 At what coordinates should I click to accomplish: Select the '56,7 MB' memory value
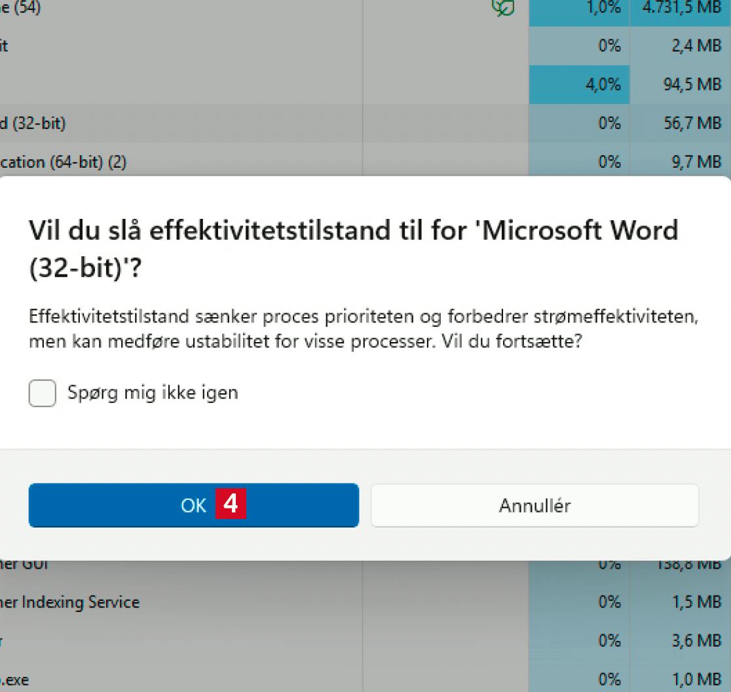coord(692,123)
